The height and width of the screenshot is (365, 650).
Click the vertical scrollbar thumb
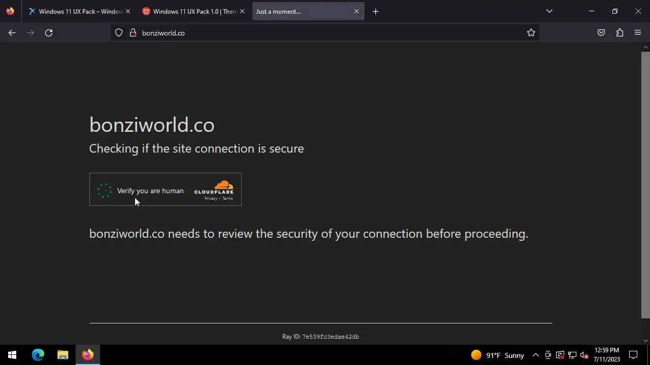[x=645, y=185]
